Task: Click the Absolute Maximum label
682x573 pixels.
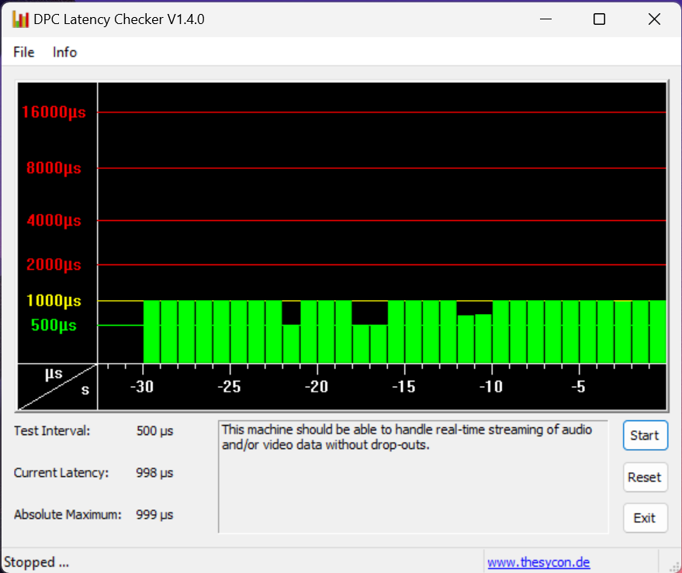Action: (x=68, y=514)
